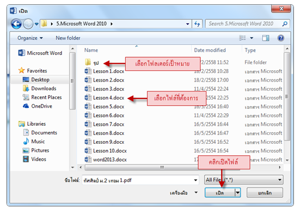Click the magnifier search icon
301x214 pixels.
point(285,24)
